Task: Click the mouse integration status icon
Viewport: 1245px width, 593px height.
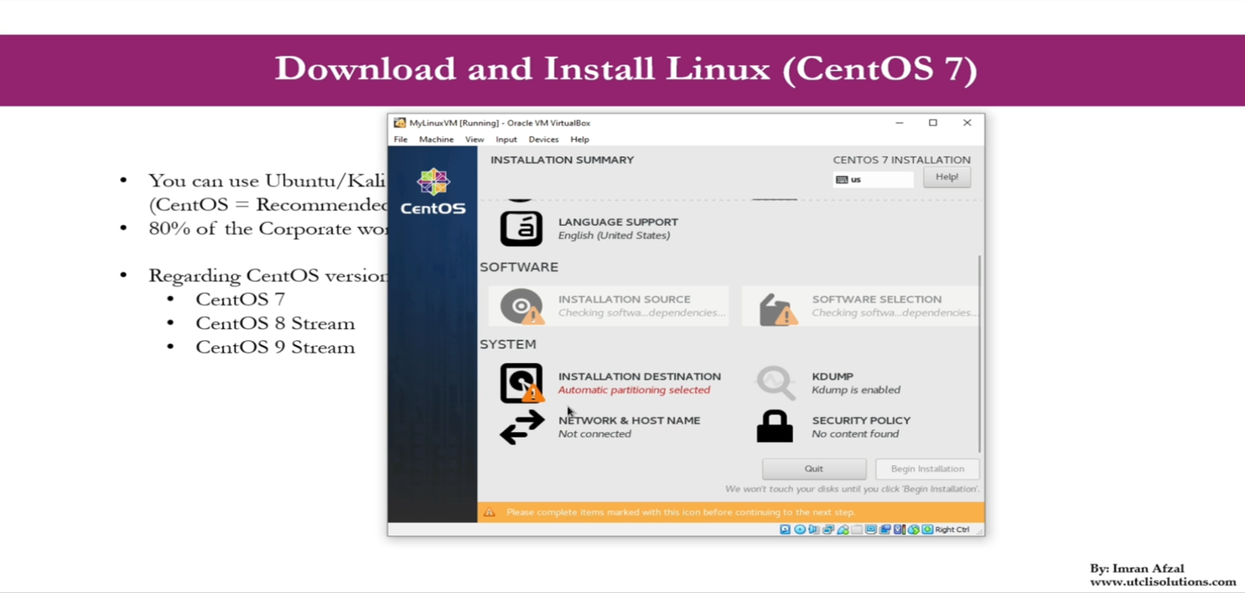Action: 913,530
